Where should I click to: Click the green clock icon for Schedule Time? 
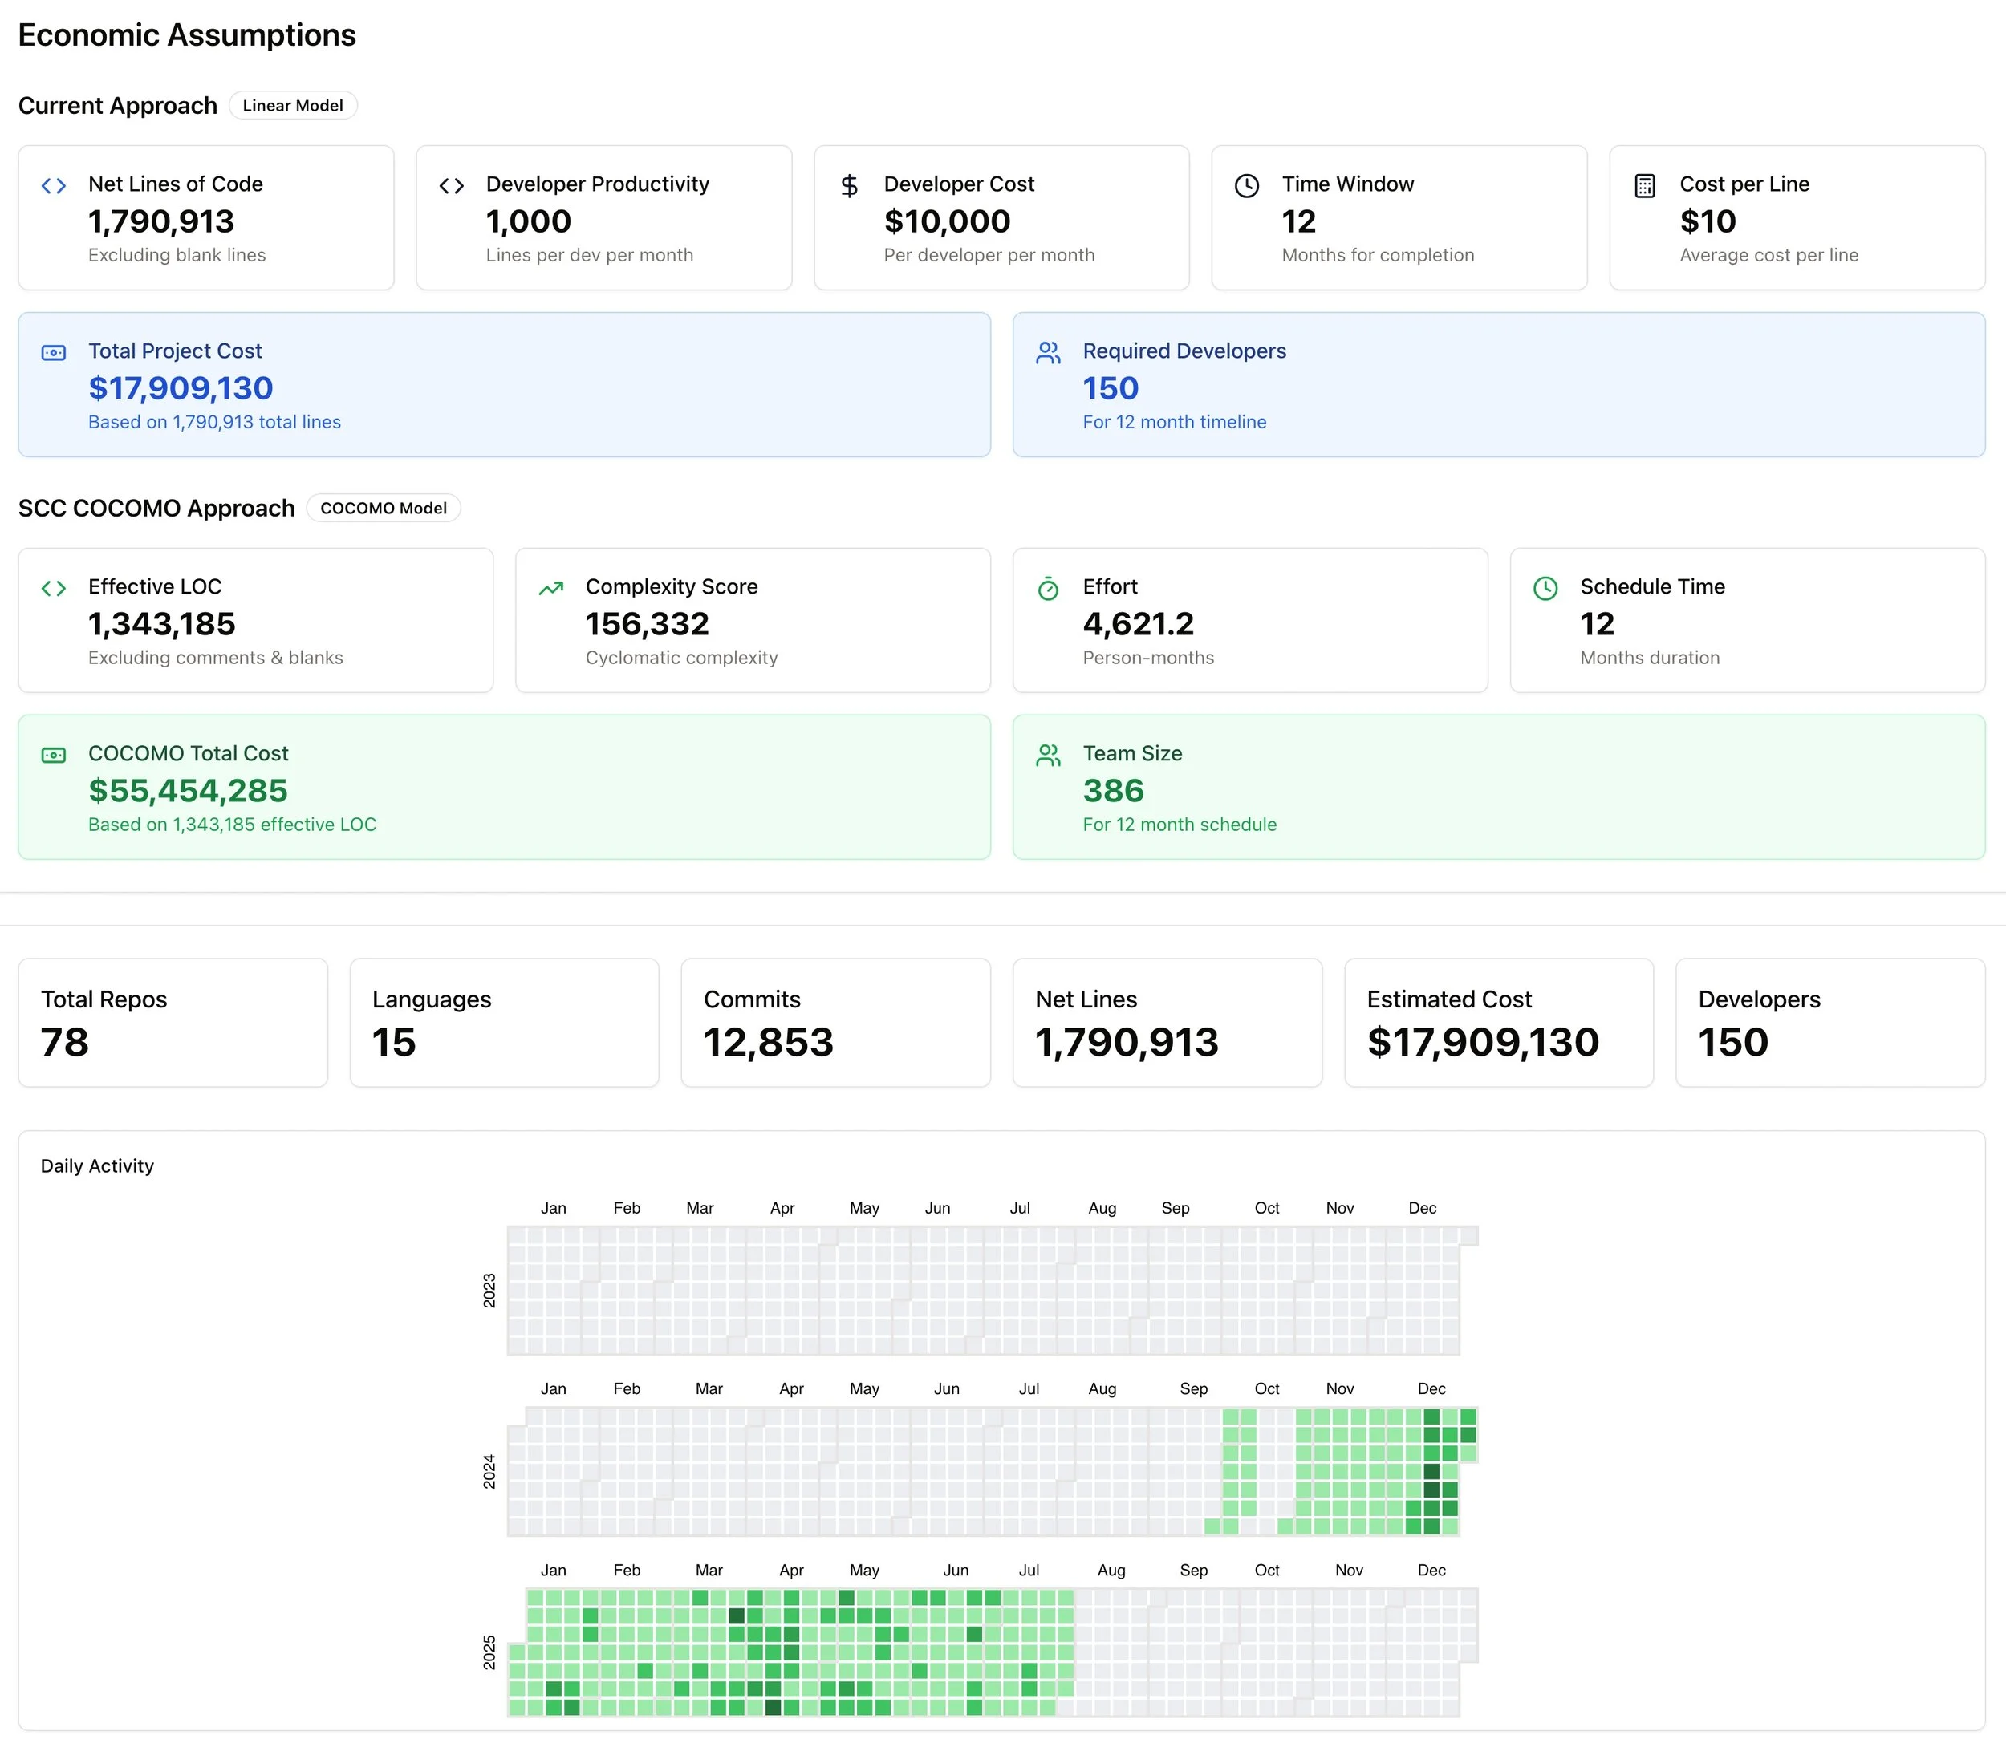pos(1545,589)
